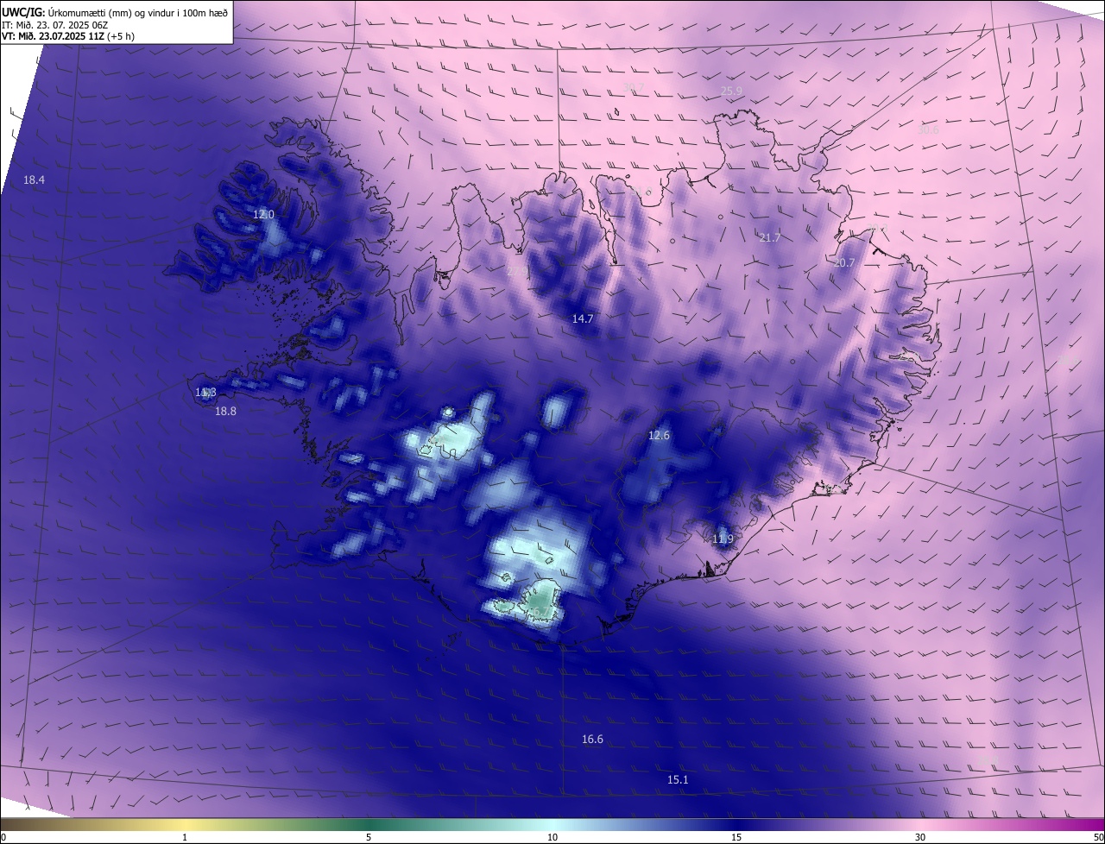Screen dimensions: 1105x844
Task: Click the title 'Úrkomumætti (mm) og vindur í 100m hæð'
Action: 137,12
